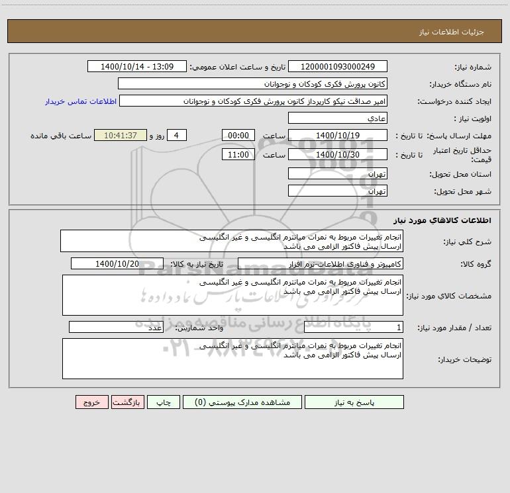Click the نام دستگاه خریدار label
The height and width of the screenshot is (493, 510).
460,84
